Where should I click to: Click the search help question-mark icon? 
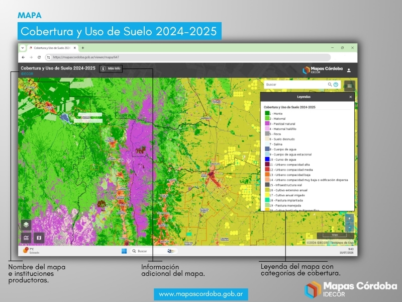click(336, 85)
